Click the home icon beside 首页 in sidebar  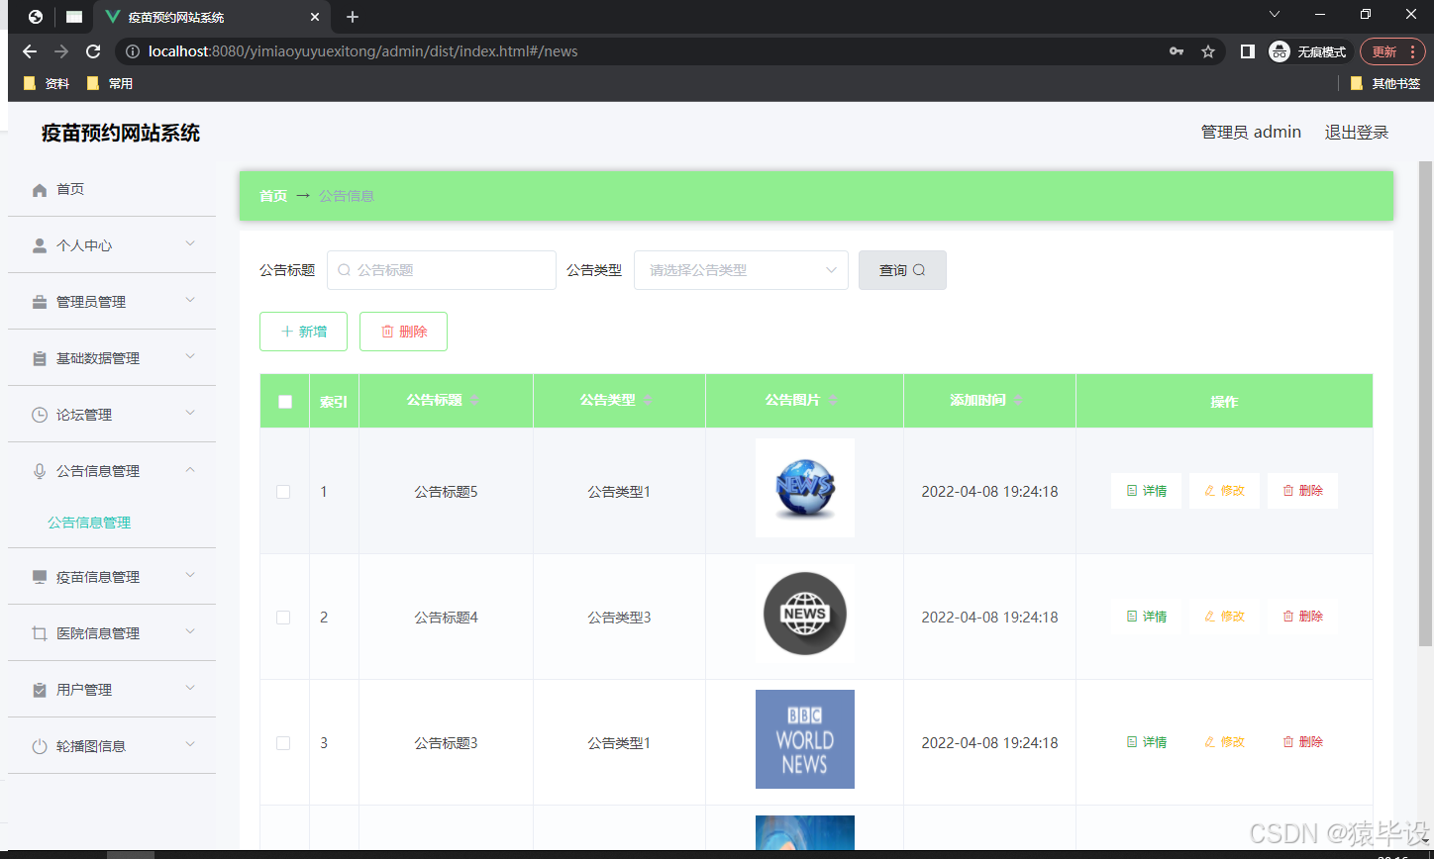[x=40, y=189]
